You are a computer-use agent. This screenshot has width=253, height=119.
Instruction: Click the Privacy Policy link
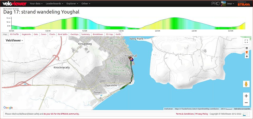202,114
